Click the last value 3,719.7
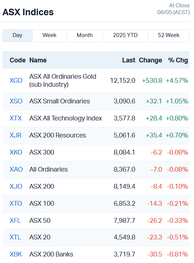194x263 pixels. coord(125,254)
